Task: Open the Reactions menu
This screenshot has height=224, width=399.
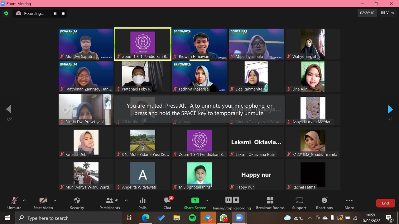Action: tap(324, 203)
